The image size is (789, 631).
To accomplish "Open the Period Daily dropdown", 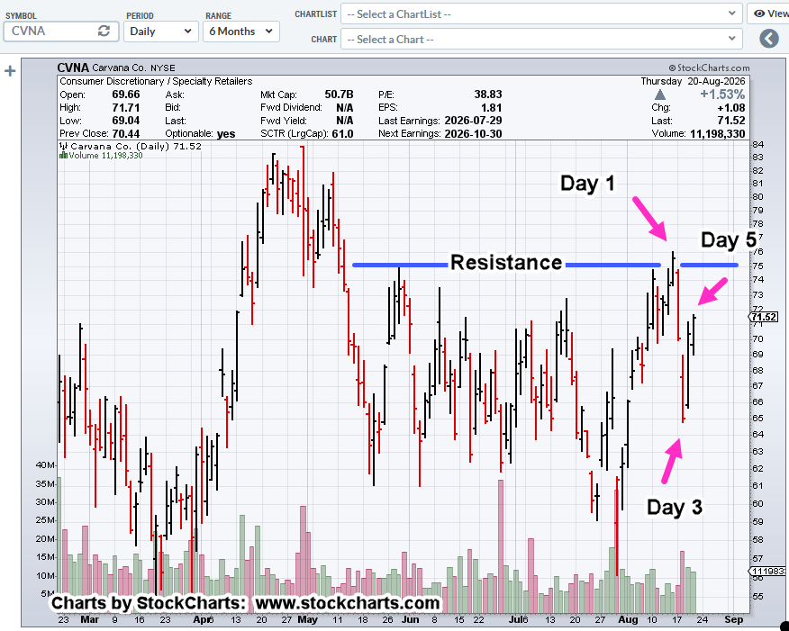I will pos(160,32).
